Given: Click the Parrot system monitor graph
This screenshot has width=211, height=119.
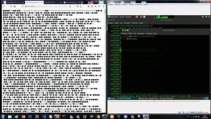Looking at the screenshot, I should [164, 17].
